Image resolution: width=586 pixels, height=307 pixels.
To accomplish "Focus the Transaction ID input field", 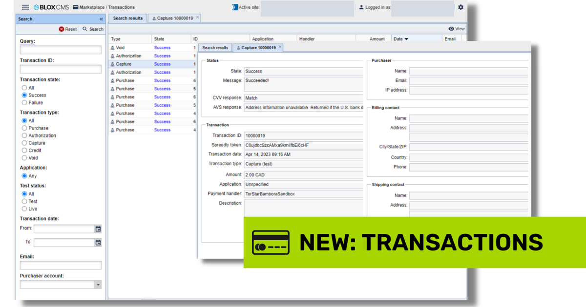I will pos(61,69).
